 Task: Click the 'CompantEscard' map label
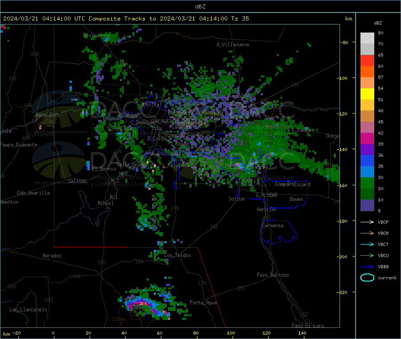(293, 184)
